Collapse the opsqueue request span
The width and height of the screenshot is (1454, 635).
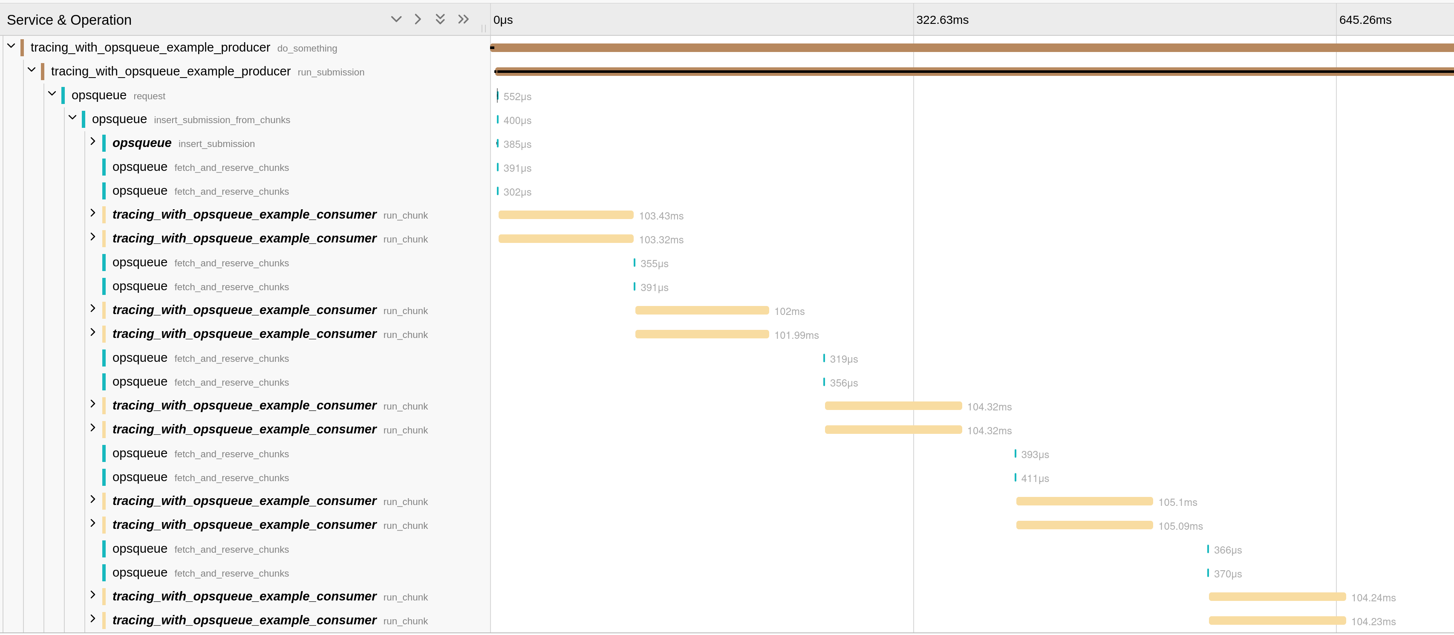[52, 93]
